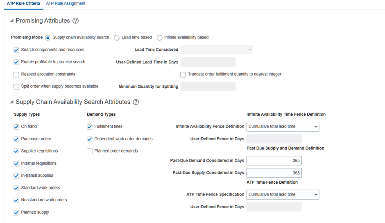Collapse the Promising Attributes section

(x=11, y=20)
